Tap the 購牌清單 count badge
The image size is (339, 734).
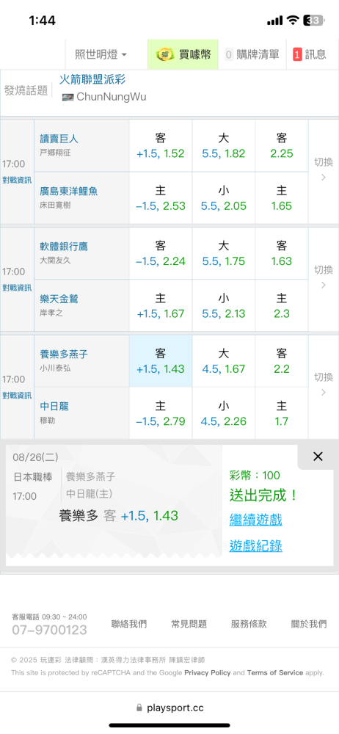click(x=229, y=54)
